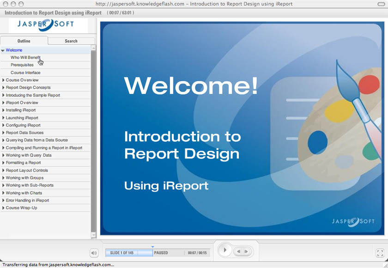Click the blue playhead marker above progress bar
This screenshot has height=268, width=388.
(153, 247)
